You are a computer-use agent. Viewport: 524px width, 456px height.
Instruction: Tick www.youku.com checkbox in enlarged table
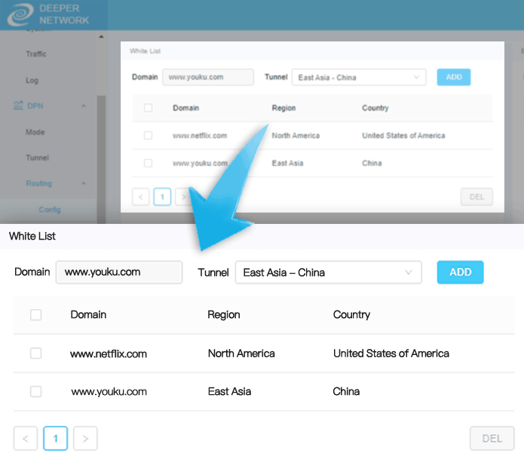tap(35, 391)
